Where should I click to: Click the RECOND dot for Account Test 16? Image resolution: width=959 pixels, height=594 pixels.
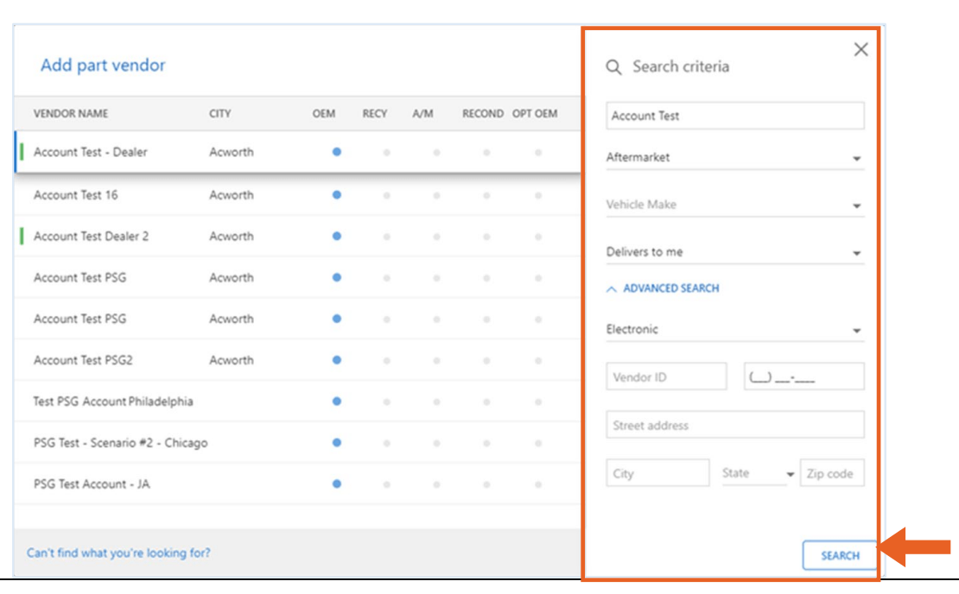[486, 196]
